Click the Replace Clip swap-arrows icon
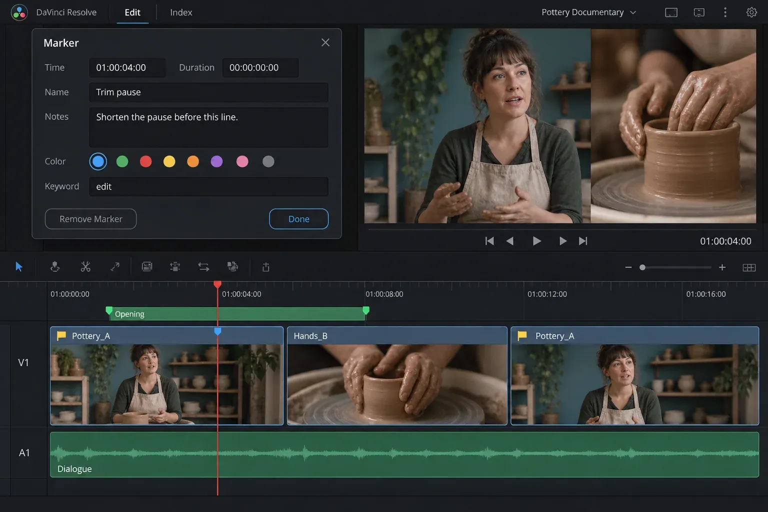The height and width of the screenshot is (512, 768). tap(203, 267)
